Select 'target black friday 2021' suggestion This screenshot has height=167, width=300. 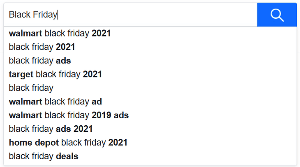[55, 74]
